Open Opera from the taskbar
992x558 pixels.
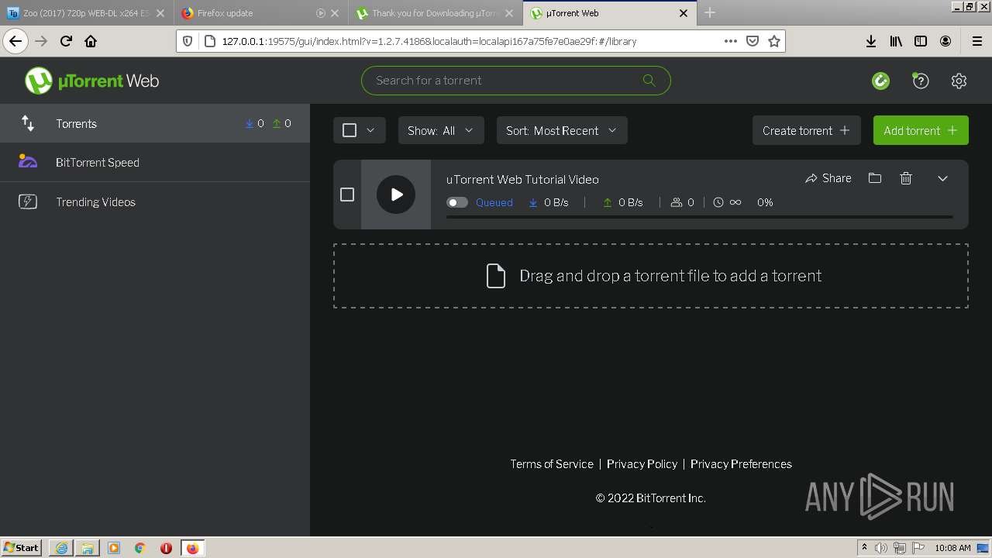point(166,548)
